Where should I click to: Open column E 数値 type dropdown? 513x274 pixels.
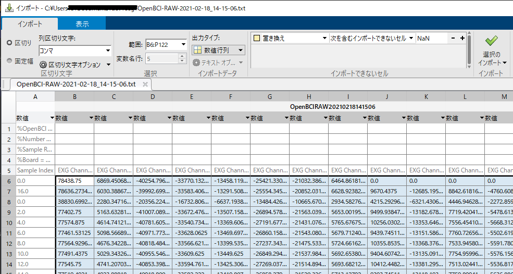point(208,118)
